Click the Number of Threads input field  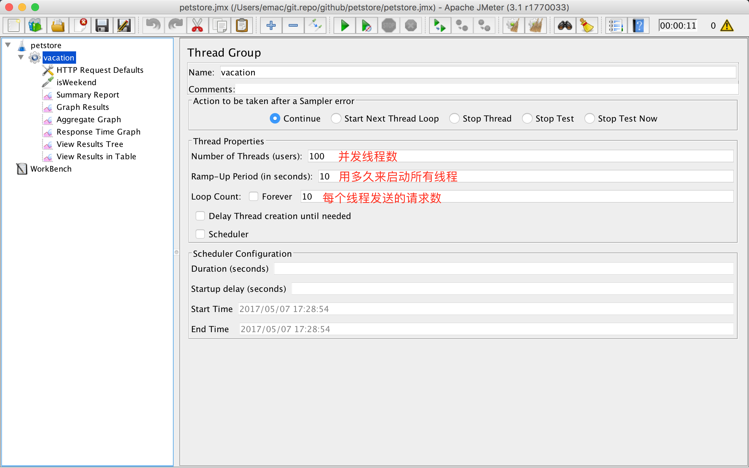[520, 156]
